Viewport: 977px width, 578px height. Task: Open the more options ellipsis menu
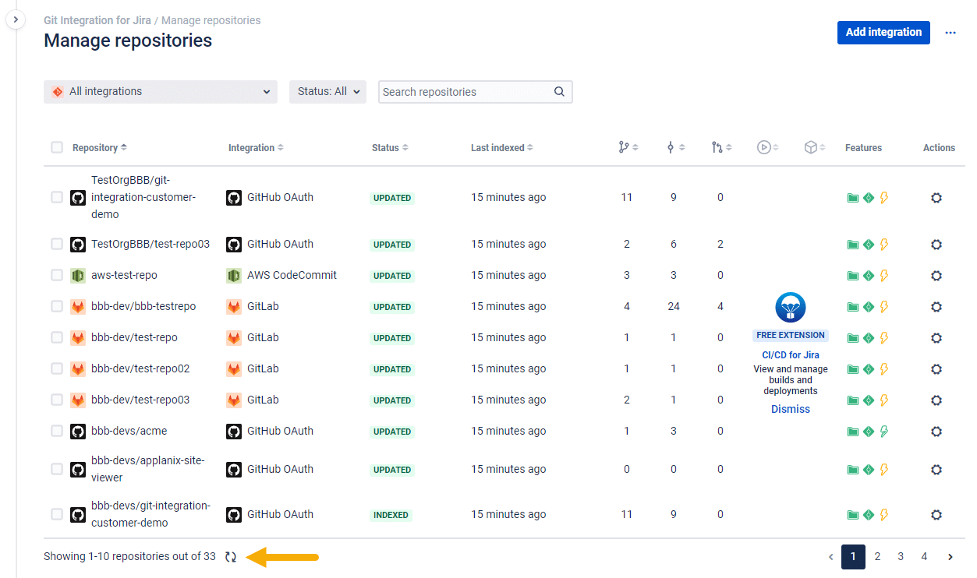[x=950, y=33]
